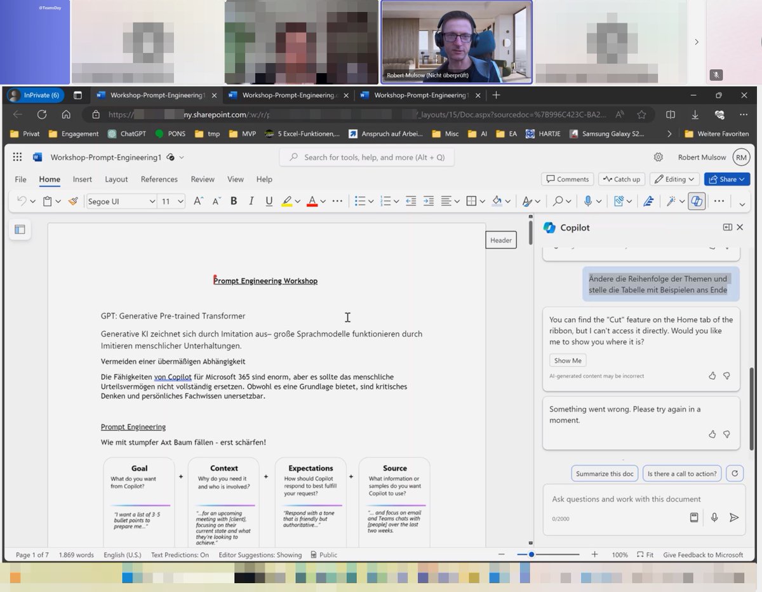Click the Find magnifier icon

tap(558, 201)
